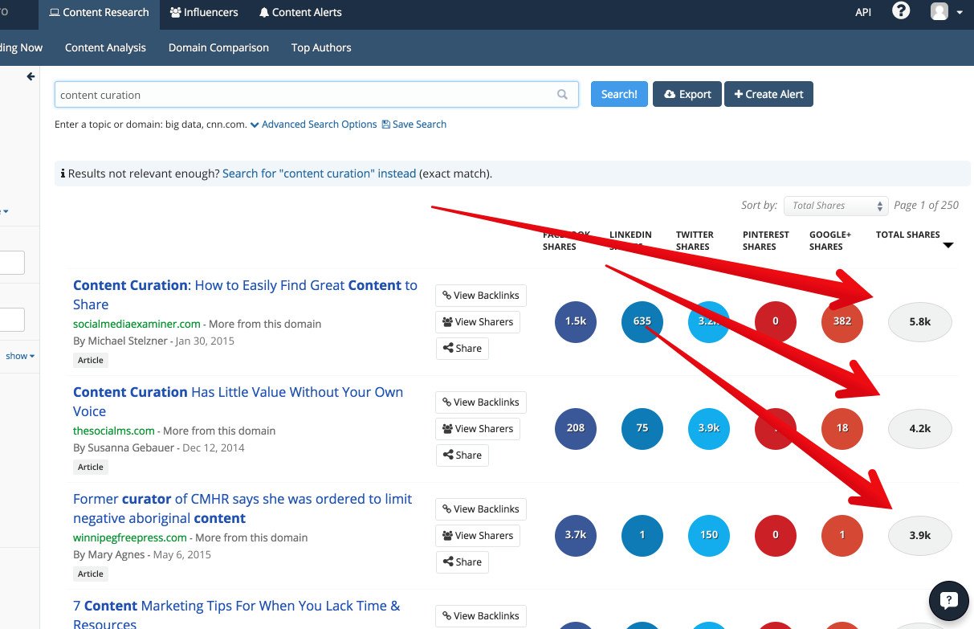Click Facebook shares 3.7k circle
This screenshot has height=629, width=974.
tap(576, 535)
